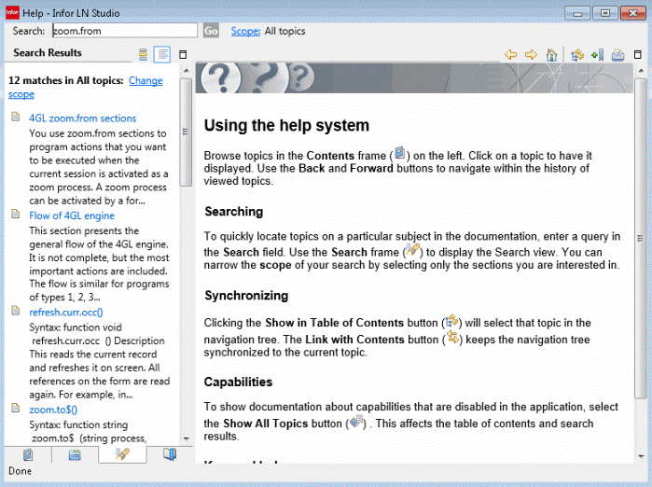Screen dimensions: 652x487
Task: Open the Flow of 4GL engine result
Action: 72,215
